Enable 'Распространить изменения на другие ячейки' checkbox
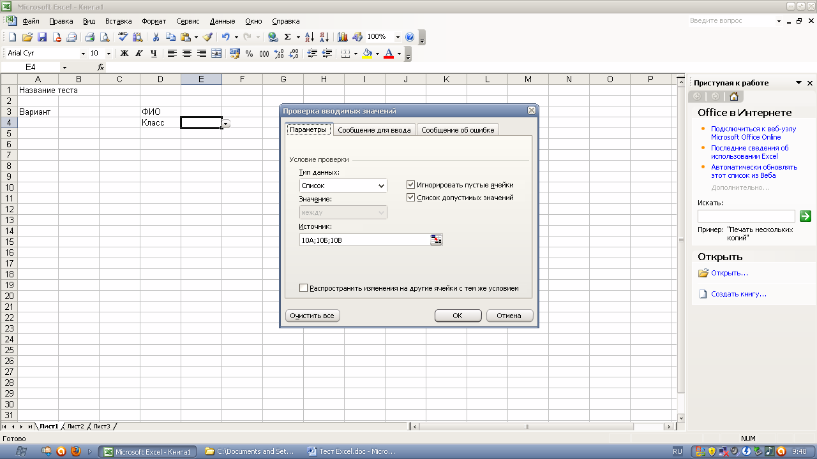This screenshot has width=817, height=459. 304,288
